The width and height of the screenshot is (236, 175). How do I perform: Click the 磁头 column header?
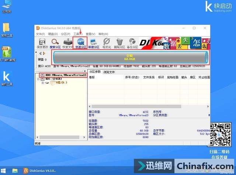click(x=184, y=77)
